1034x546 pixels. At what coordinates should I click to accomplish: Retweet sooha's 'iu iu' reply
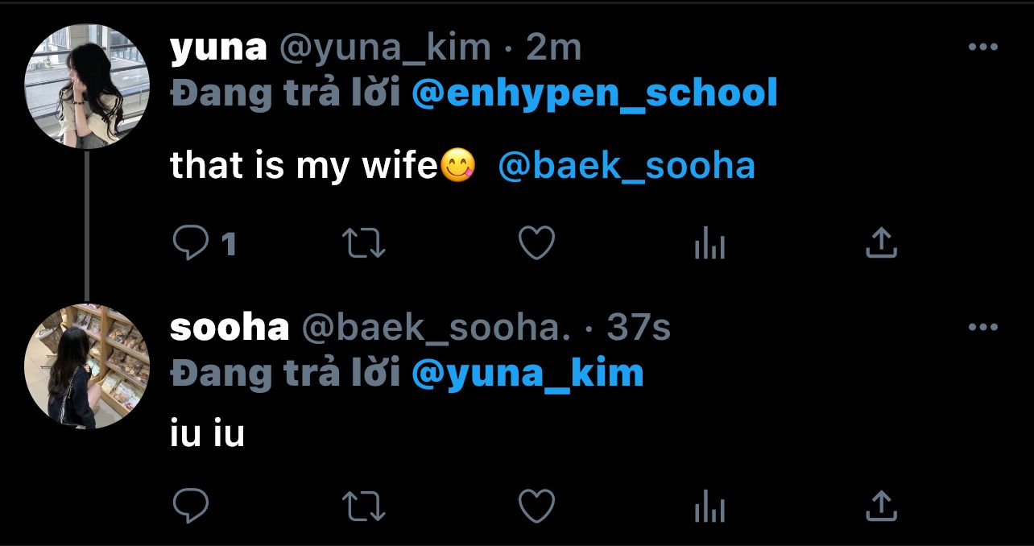coord(364,507)
